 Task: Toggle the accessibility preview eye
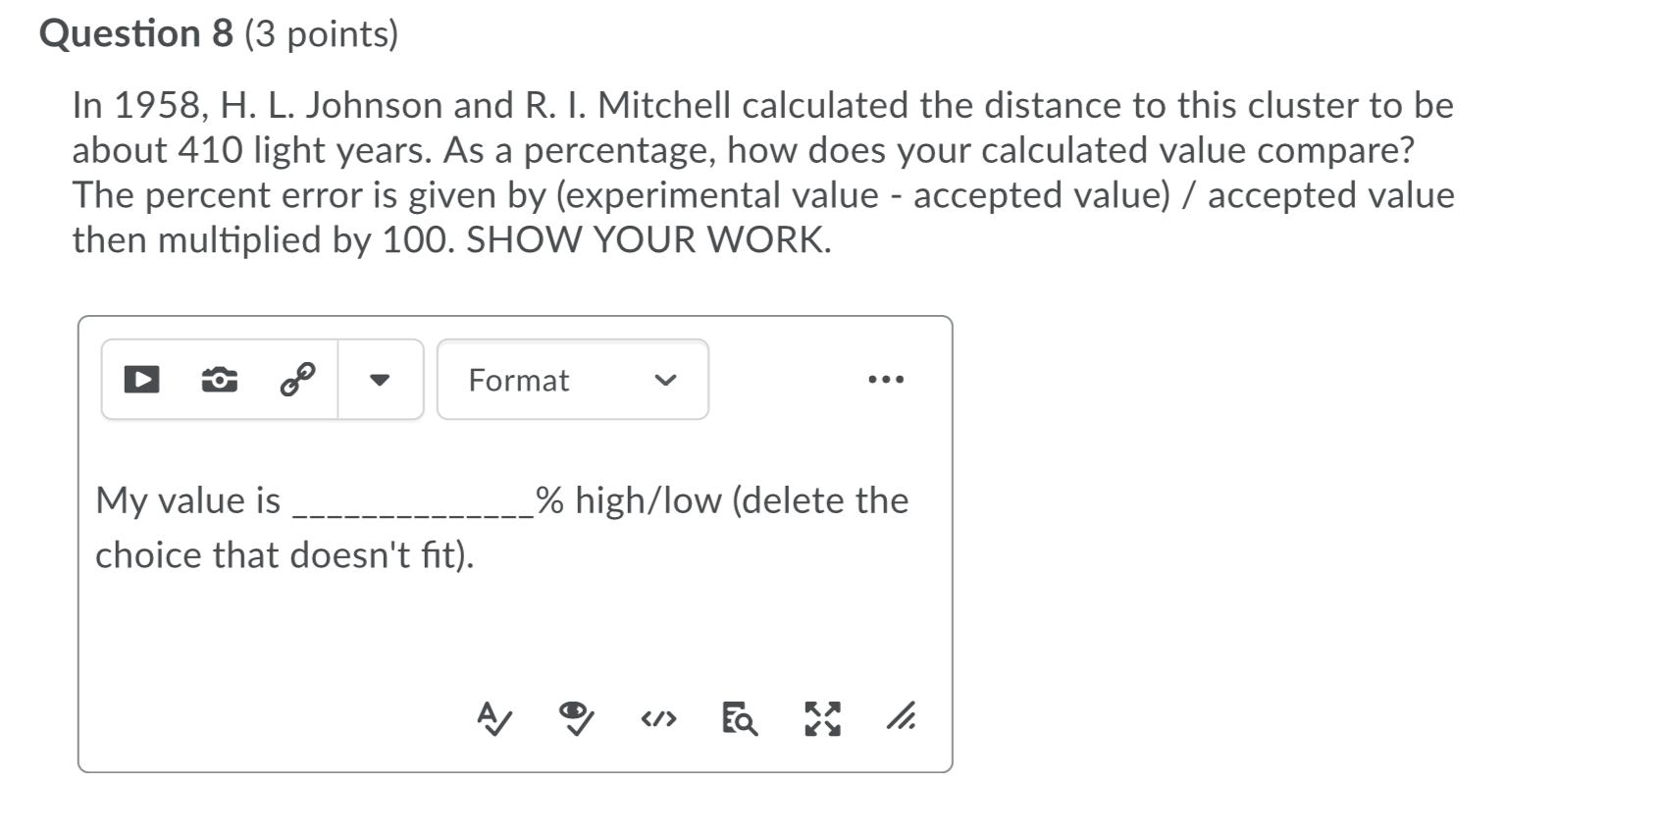(x=574, y=719)
